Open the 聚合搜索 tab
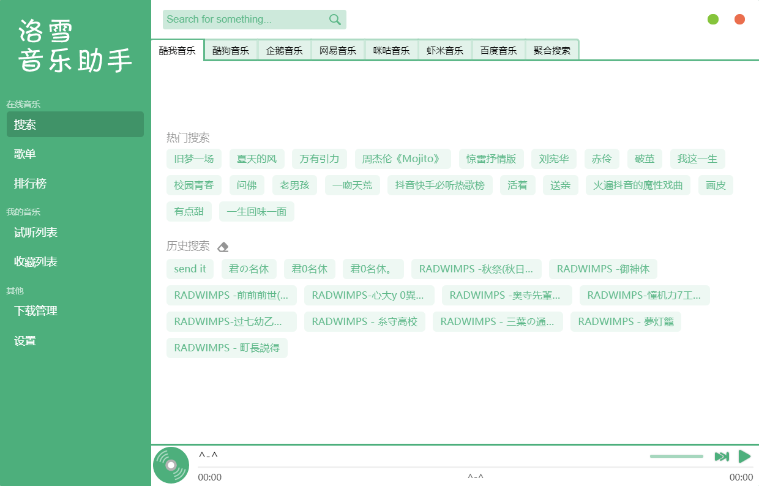The image size is (759, 486). tap(551, 51)
